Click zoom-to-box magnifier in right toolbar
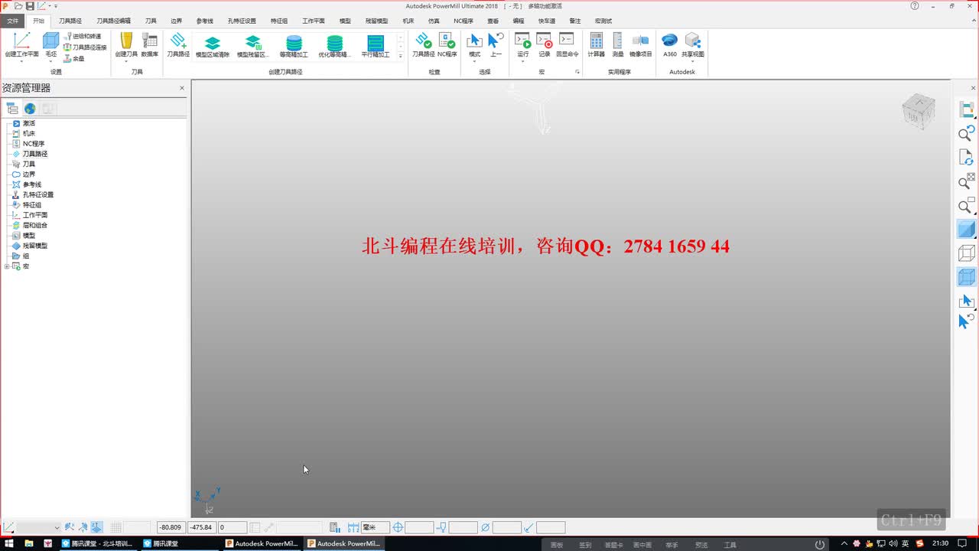The width and height of the screenshot is (979, 551). pos(967,207)
